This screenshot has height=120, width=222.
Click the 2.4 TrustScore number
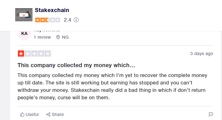67,20
